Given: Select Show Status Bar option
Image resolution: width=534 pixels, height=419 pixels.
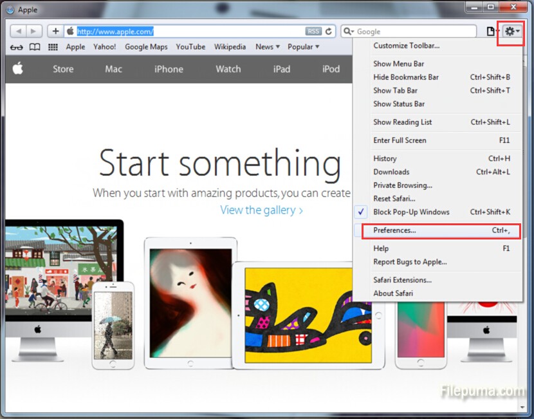Looking at the screenshot, I should (x=399, y=104).
